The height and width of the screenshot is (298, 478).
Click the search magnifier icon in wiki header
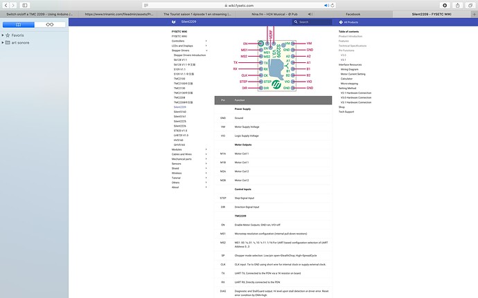(295, 22)
